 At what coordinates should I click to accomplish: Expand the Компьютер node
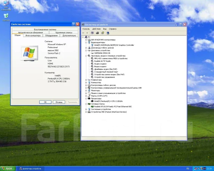pyautogui.click(x=86, y=82)
